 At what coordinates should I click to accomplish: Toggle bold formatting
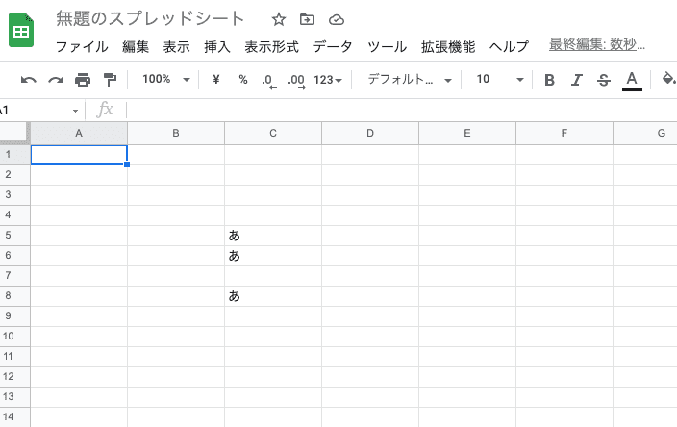549,80
